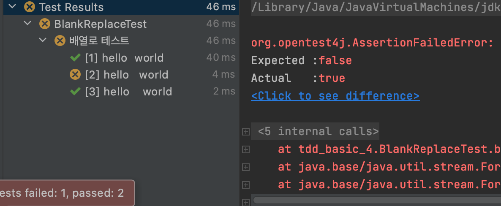Image resolution: width=501 pixels, height=206 pixels.
Task: Click the JavaVirtualMachines path line
Action: (376, 7)
